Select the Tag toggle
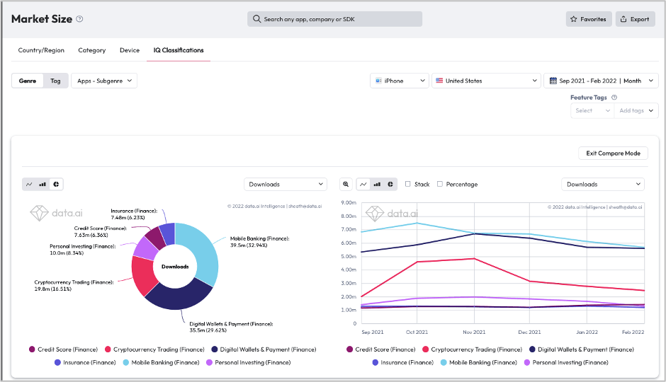The height and width of the screenshot is (382, 666). pos(56,81)
